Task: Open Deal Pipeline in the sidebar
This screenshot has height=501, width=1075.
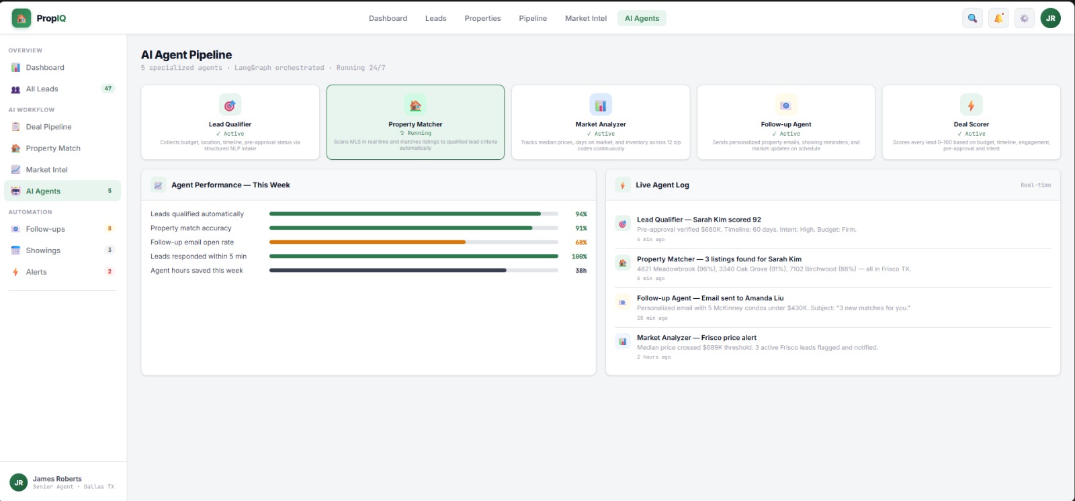Action: 62,126
